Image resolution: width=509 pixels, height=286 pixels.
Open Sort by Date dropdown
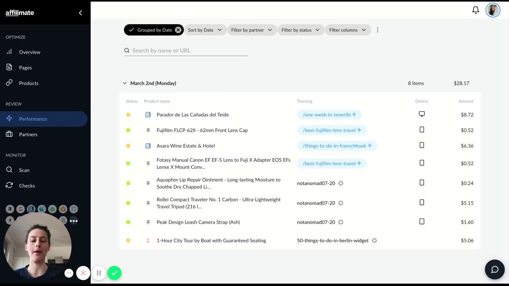click(205, 30)
